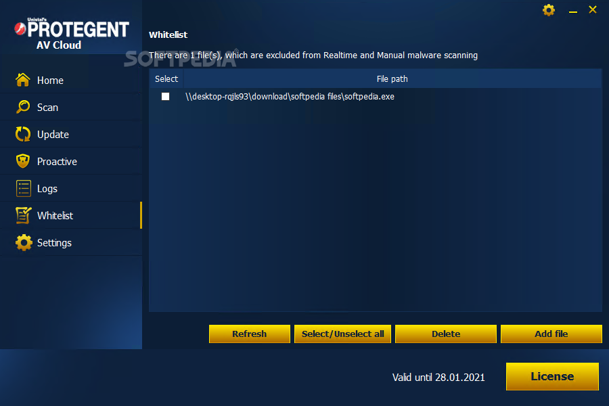
Task: Click the Logs list icon
Action: [23, 188]
